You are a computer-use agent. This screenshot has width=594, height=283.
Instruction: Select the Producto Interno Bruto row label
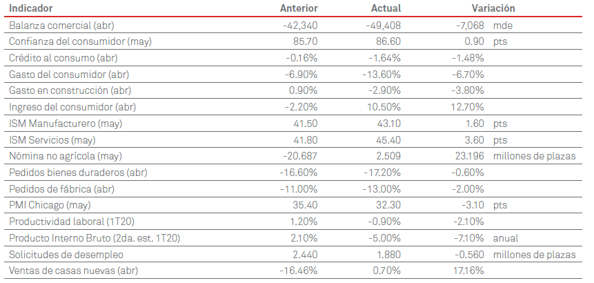point(94,238)
